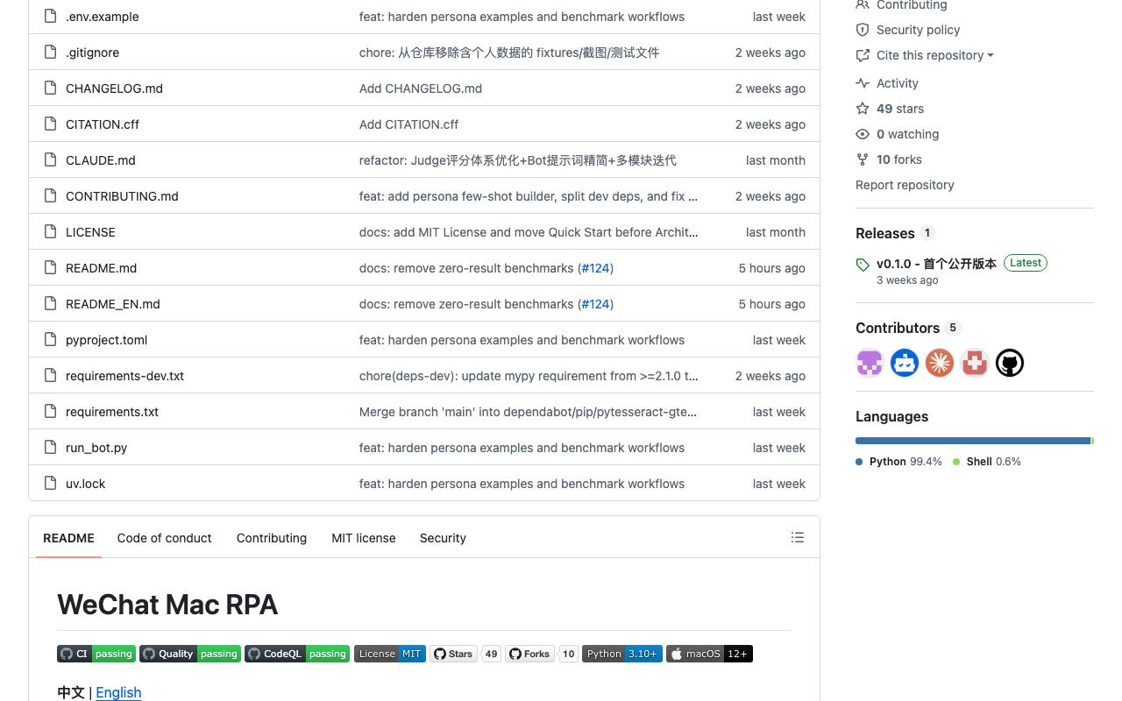
Task: Open the CLAUDE.md file
Action: click(100, 160)
